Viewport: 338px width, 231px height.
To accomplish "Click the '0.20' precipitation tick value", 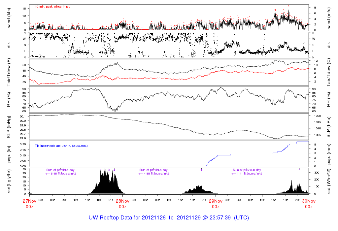I will (x=23, y=144).
